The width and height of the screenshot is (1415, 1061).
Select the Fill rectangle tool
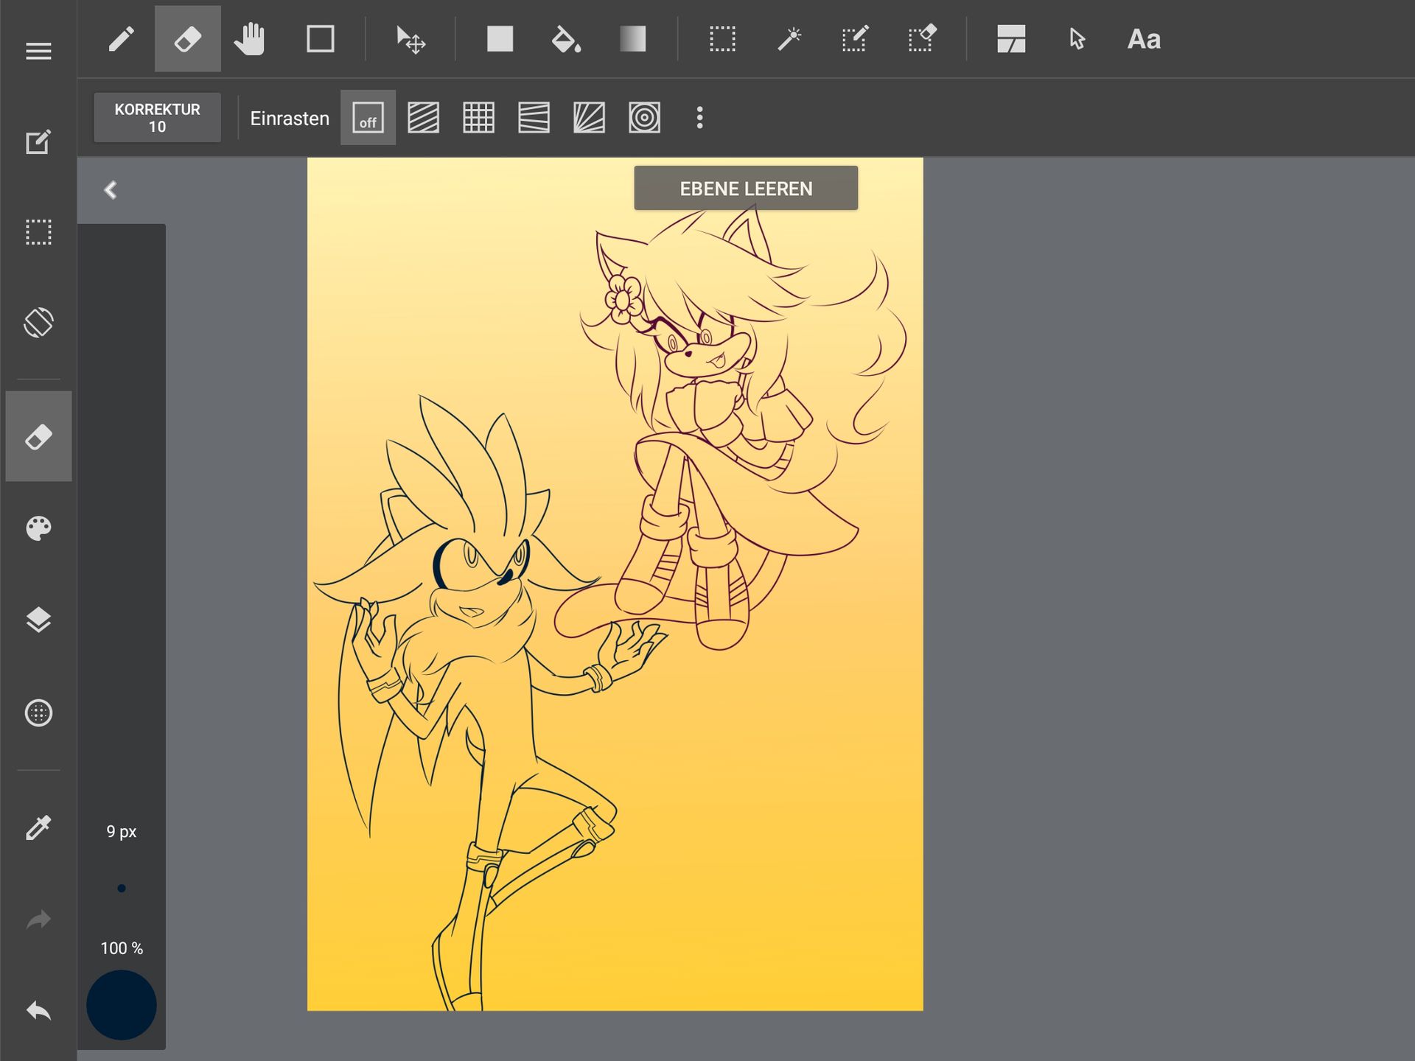500,39
